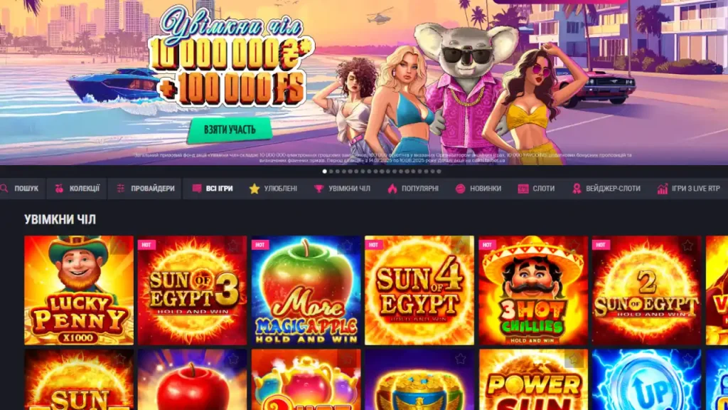This screenshot has height=410, width=728.
Task: Switch to the Всі ігри tab
Action: 213,188
